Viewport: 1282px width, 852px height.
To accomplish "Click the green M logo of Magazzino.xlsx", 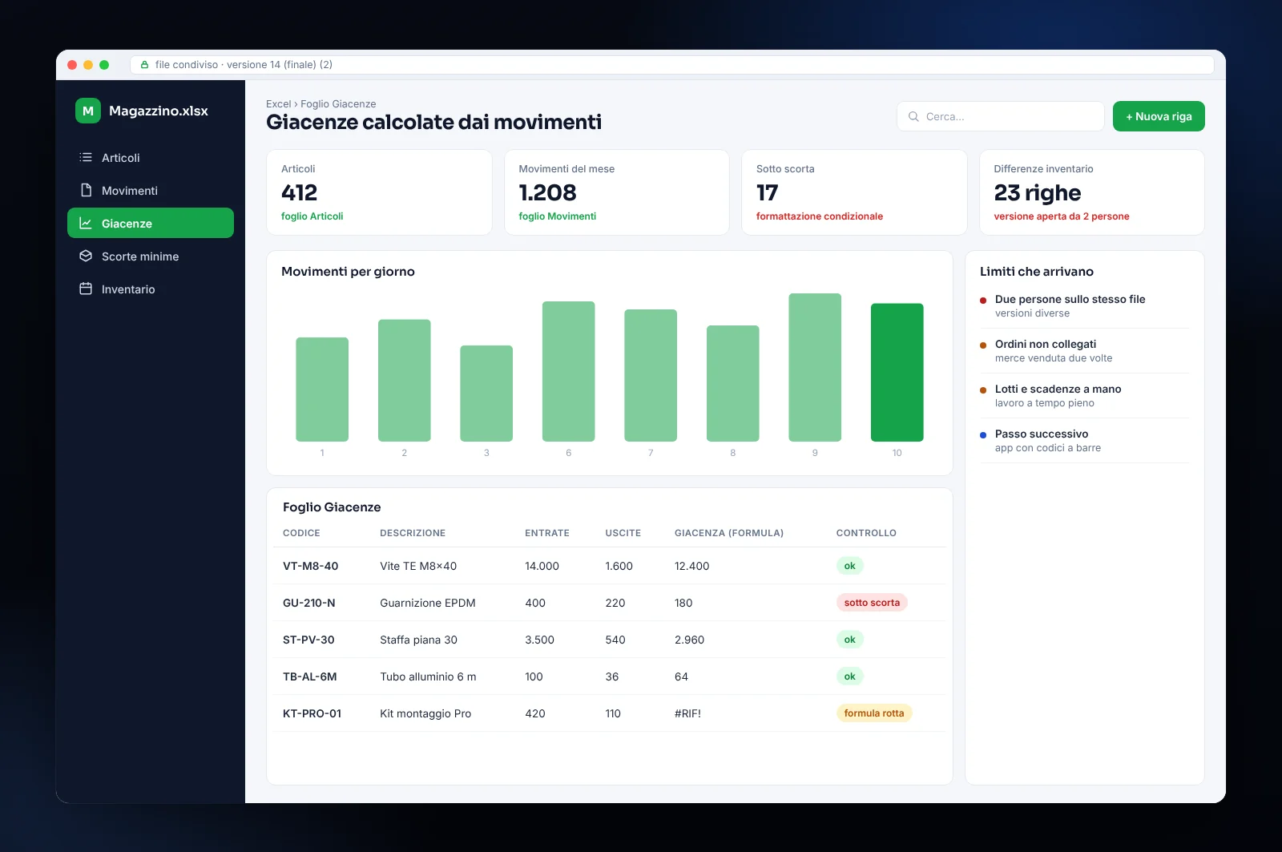I will pyautogui.click(x=88, y=111).
